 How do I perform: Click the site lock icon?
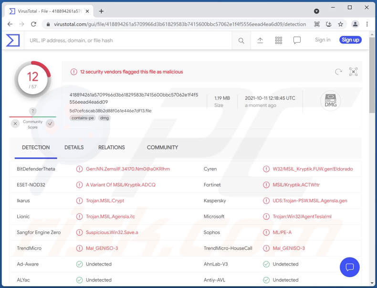point(48,24)
